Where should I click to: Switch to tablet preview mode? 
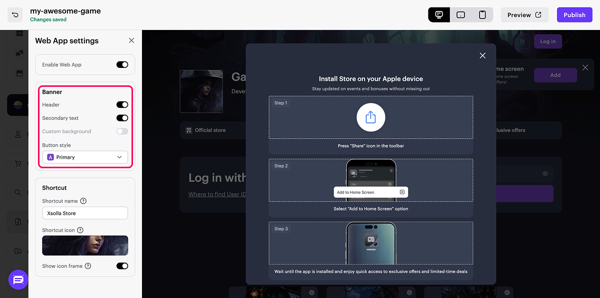coord(461,14)
